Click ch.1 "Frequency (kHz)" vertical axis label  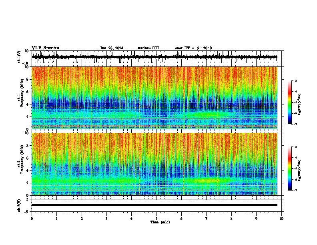click(22, 93)
